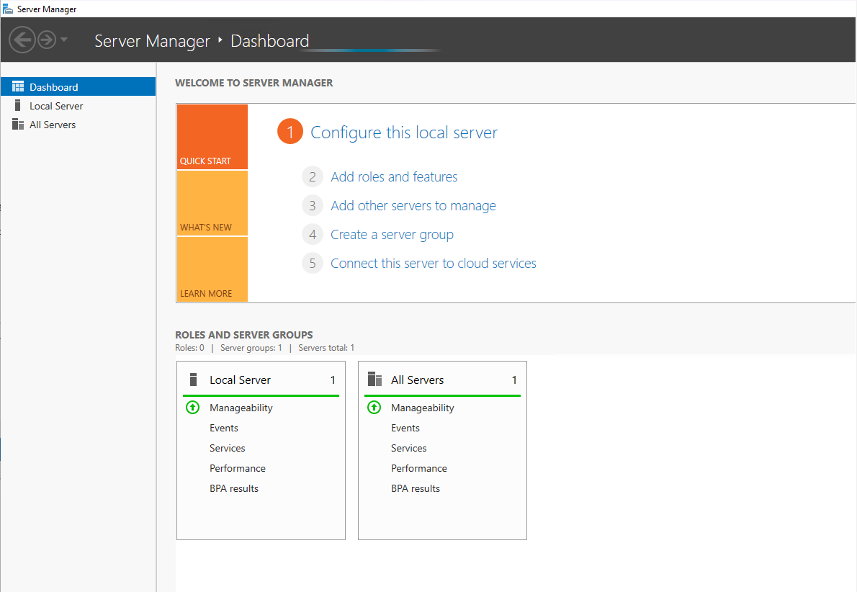Image resolution: width=857 pixels, height=592 pixels.
Task: Open the Quick Start tile
Action: click(212, 137)
